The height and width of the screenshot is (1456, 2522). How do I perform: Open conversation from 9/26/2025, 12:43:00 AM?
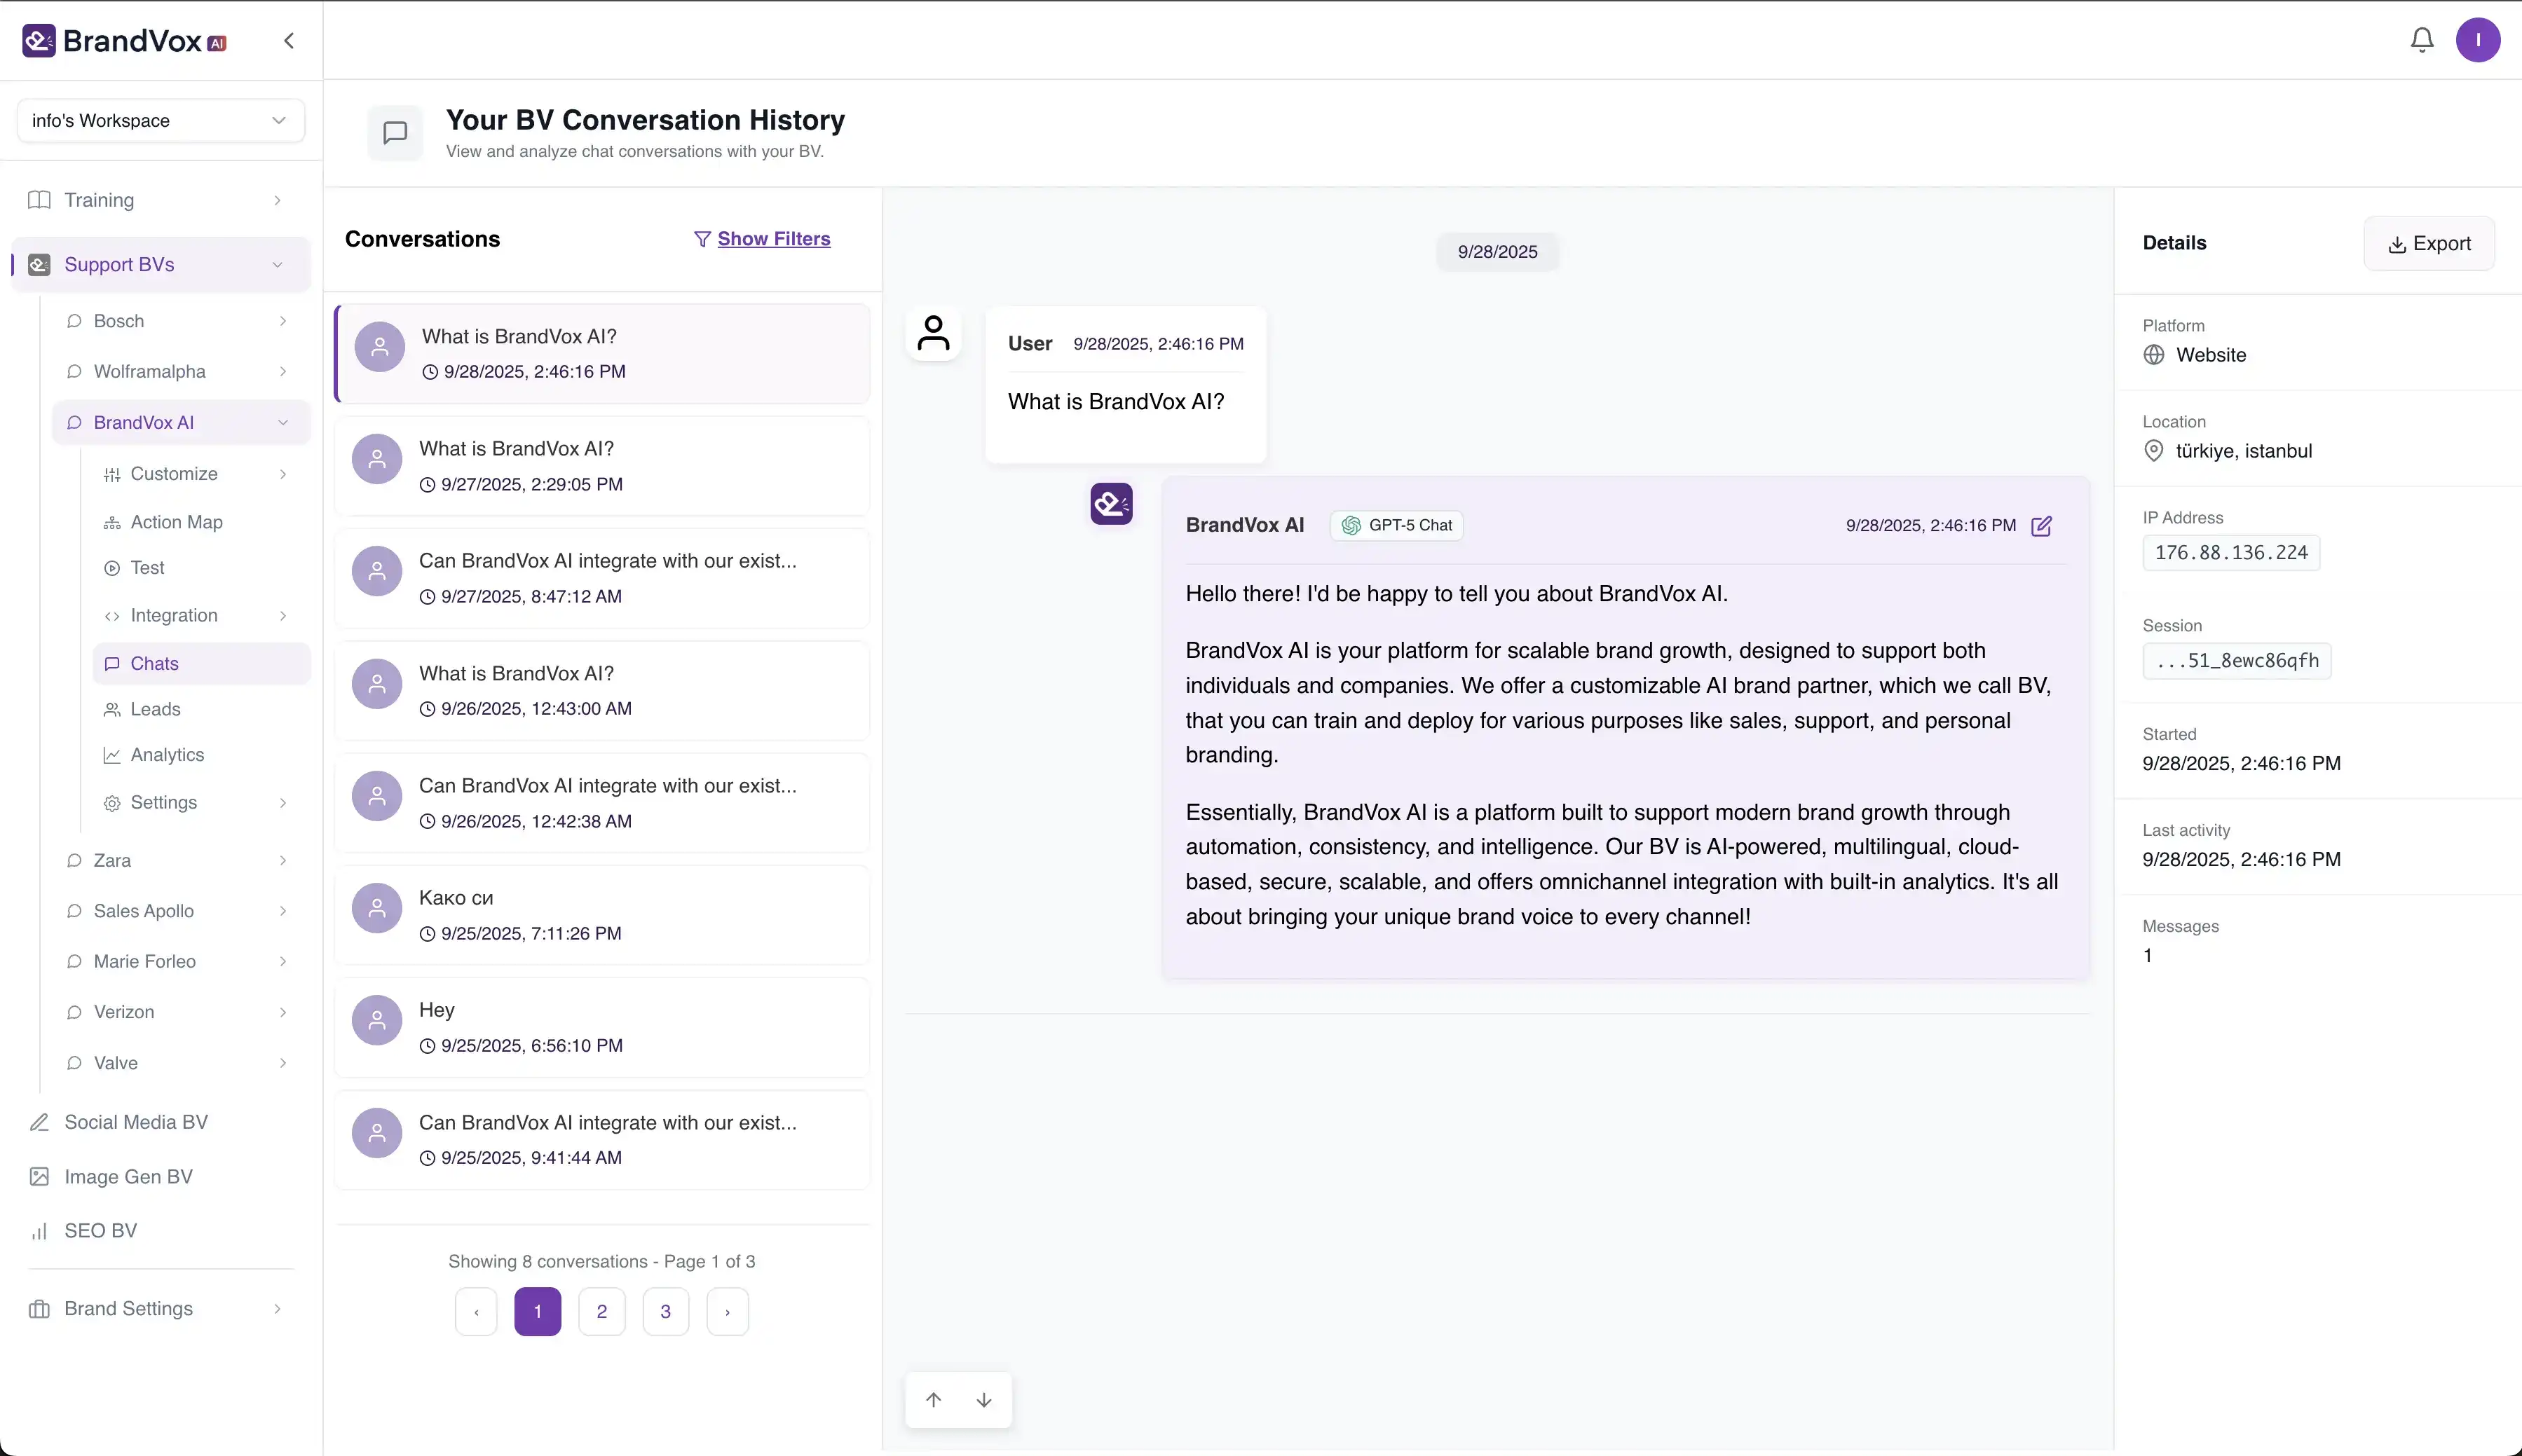(602, 691)
